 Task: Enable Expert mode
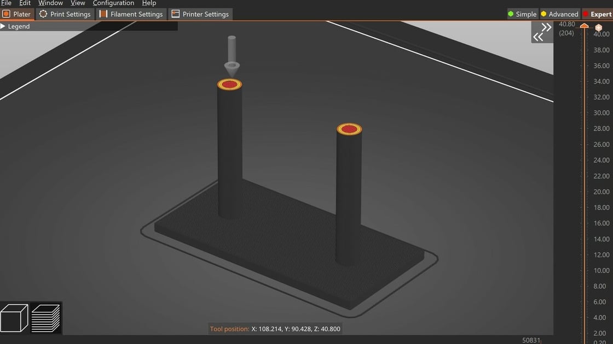click(x=587, y=14)
